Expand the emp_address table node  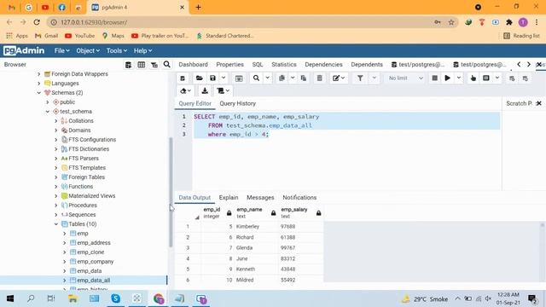65,243
